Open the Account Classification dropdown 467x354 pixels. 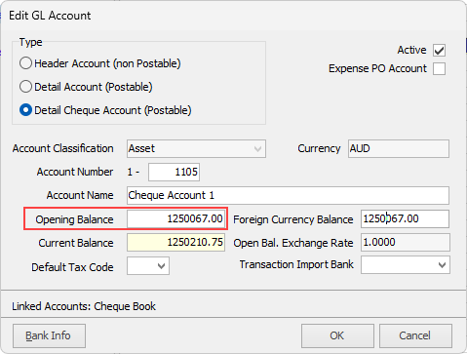(196, 149)
